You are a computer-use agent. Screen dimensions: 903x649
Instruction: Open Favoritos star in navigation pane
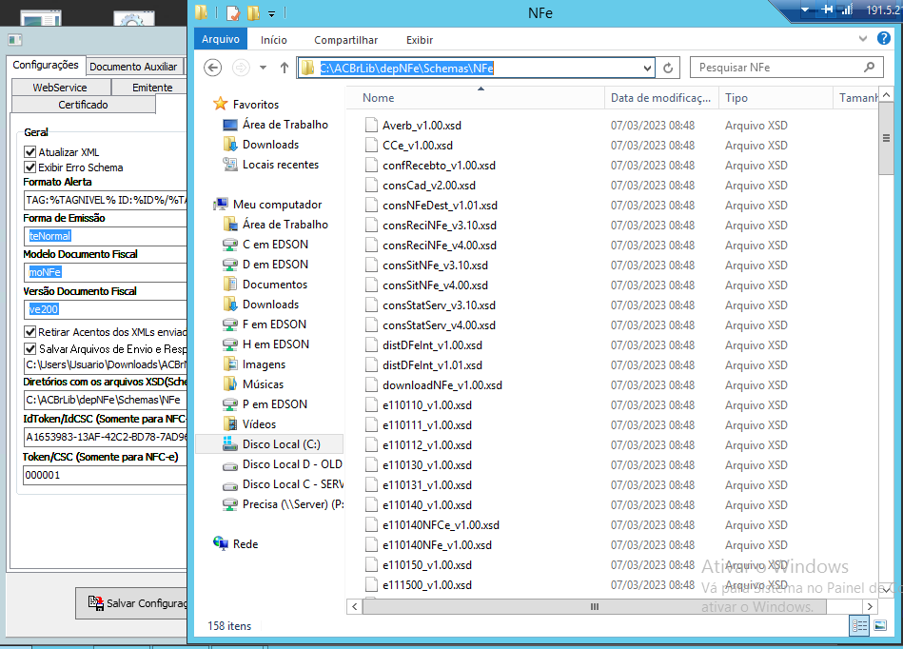click(245, 105)
